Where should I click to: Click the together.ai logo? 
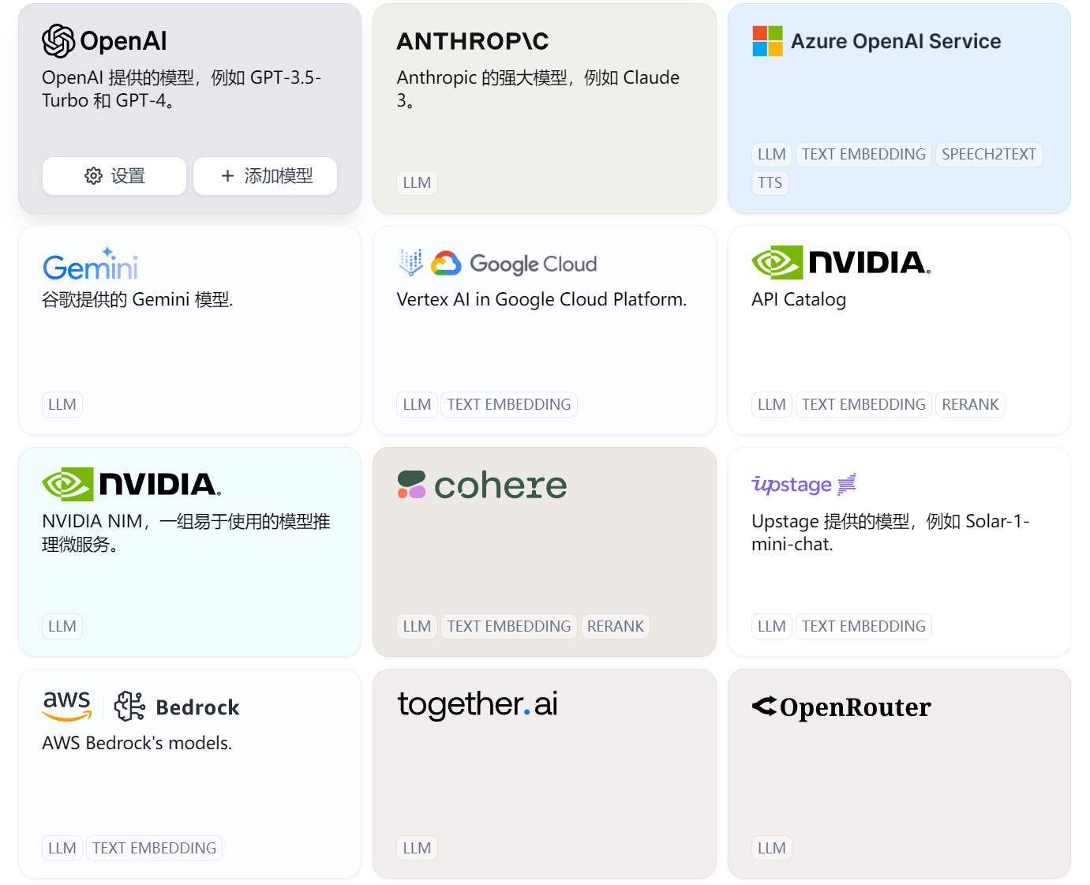pyautogui.click(x=478, y=704)
